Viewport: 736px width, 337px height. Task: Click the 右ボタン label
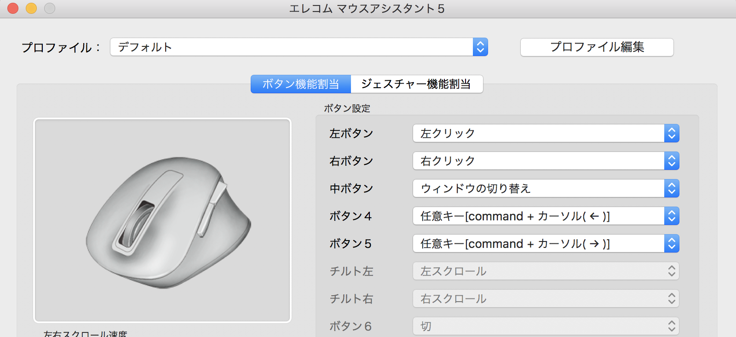[x=351, y=161]
